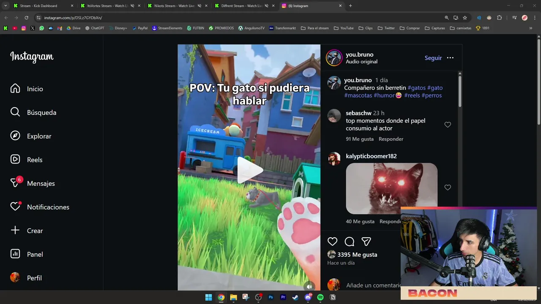Open Spotify from taskbar
The width and height of the screenshot is (541, 304).
tap(320, 297)
